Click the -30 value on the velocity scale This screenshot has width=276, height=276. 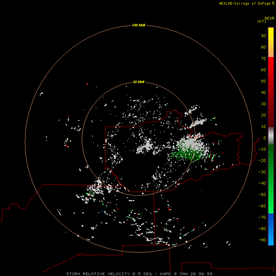click(262, 172)
